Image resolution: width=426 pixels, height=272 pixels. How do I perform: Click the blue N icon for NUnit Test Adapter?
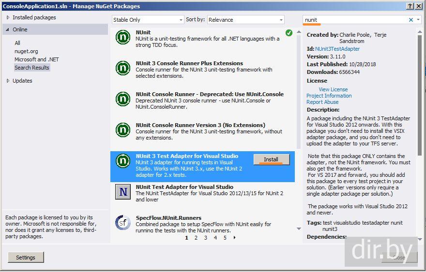tap(123, 192)
